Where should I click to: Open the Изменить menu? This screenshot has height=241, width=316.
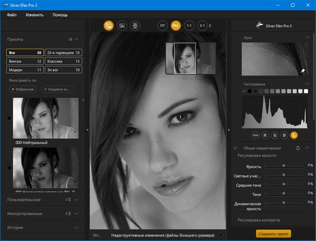[34, 15]
